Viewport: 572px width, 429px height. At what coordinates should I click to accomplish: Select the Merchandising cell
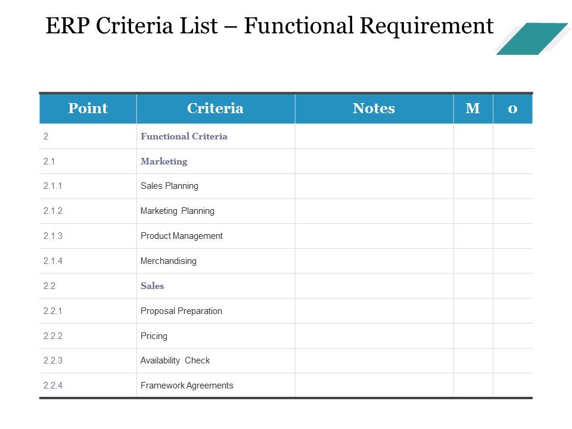click(216, 261)
